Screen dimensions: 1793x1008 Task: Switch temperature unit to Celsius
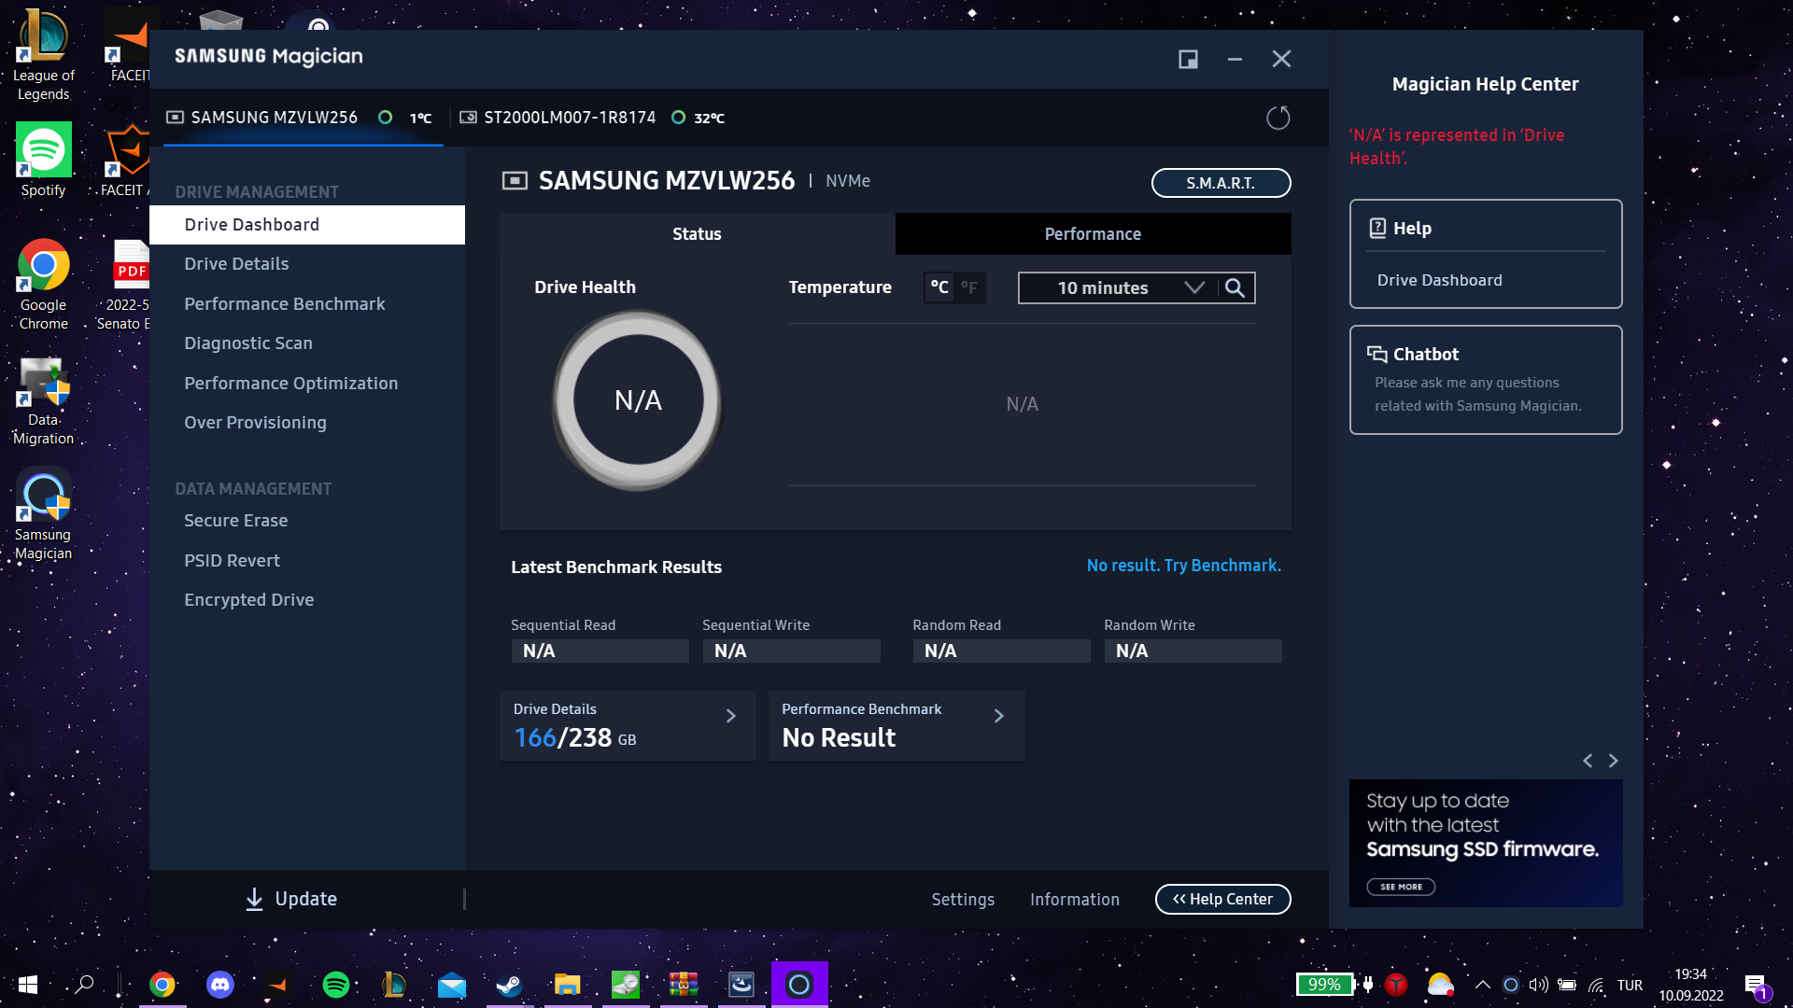(x=939, y=287)
